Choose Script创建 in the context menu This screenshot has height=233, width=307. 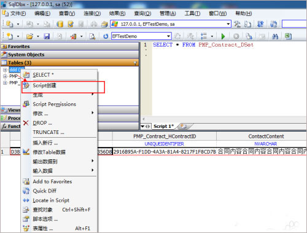60,85
